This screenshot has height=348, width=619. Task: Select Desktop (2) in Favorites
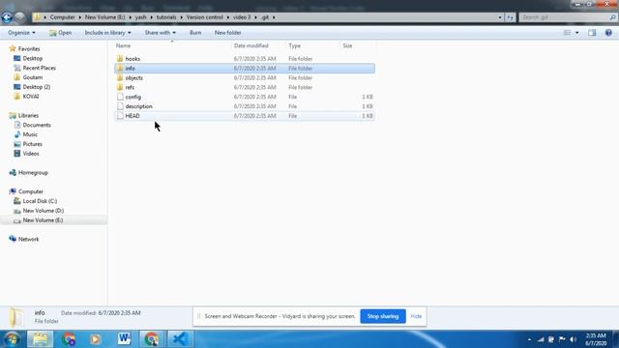(37, 87)
